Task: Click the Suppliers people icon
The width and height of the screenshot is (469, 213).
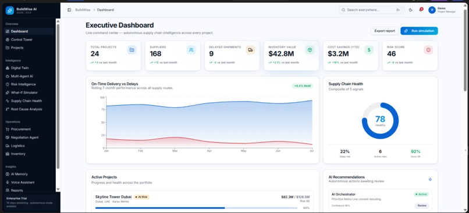Action: tap(191, 50)
